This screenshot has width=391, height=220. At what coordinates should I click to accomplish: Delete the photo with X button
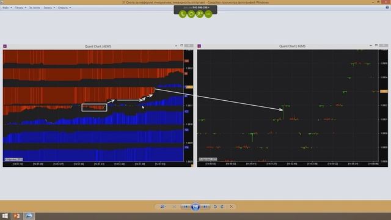click(x=232, y=207)
